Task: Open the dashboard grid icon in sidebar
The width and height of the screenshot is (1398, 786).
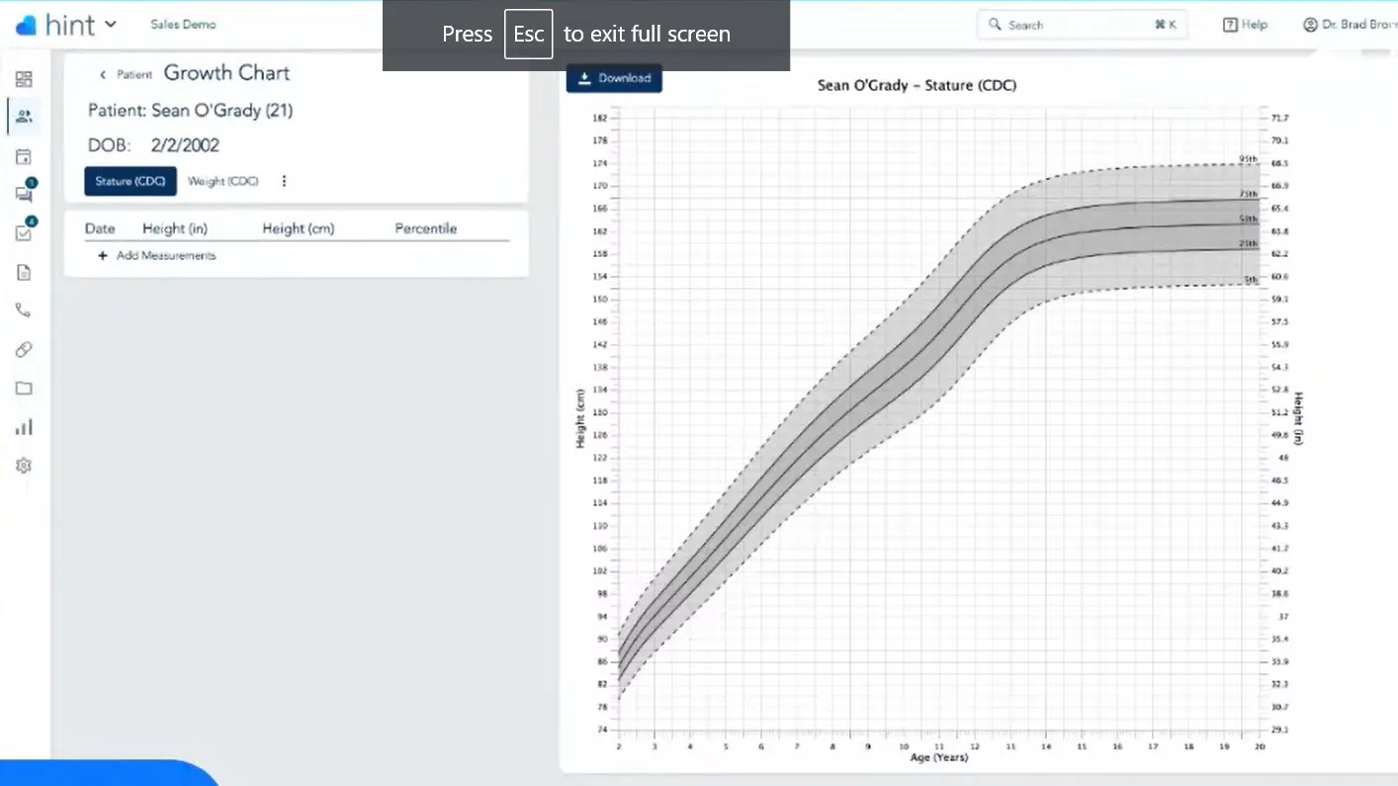Action: click(x=24, y=79)
